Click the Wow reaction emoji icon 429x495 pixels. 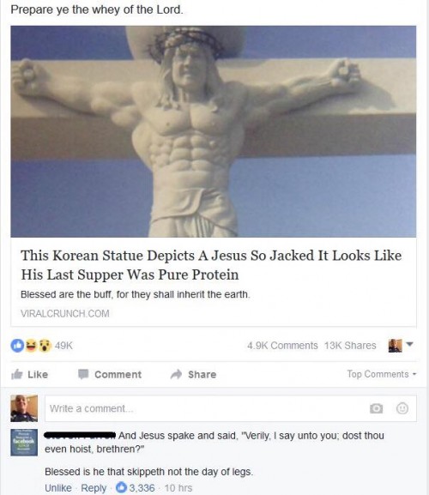[x=45, y=346]
